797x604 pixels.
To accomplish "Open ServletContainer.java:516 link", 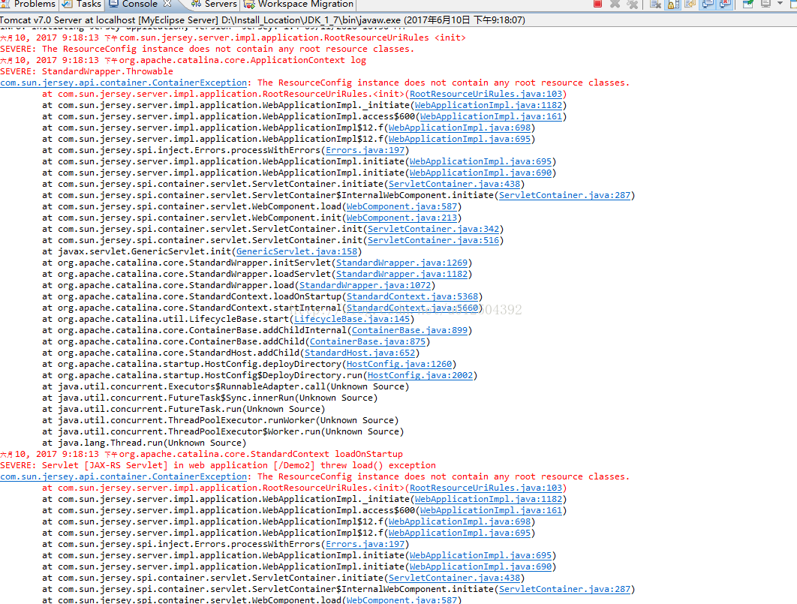I will (x=433, y=240).
